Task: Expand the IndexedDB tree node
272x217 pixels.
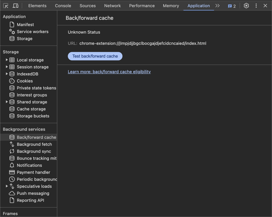Action: pyautogui.click(x=6, y=74)
